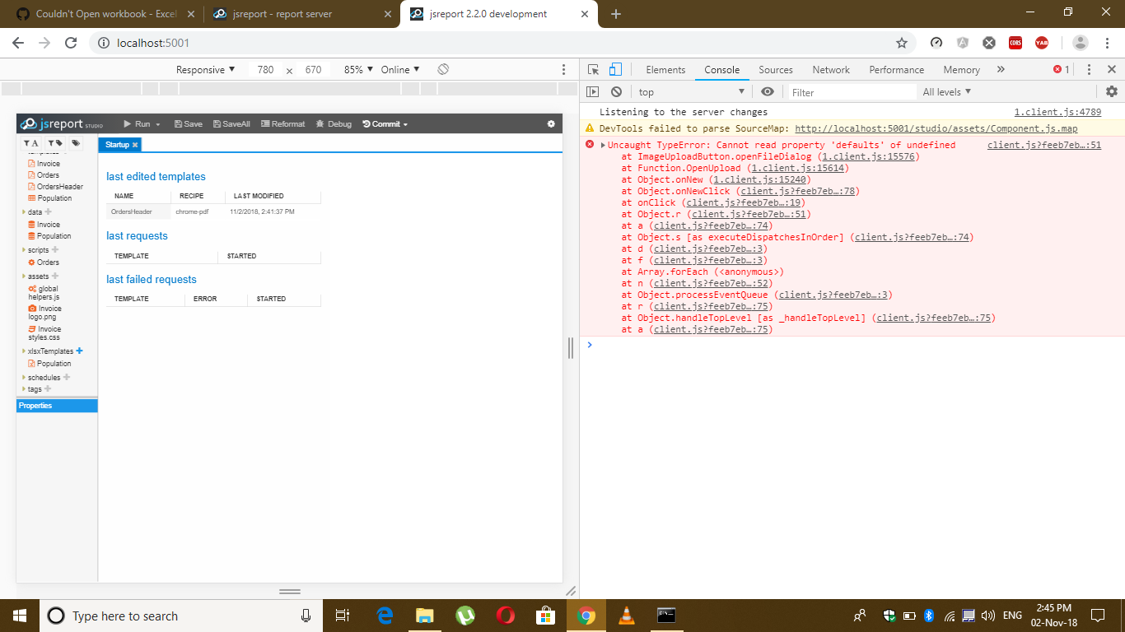Open DevTools clear console icon

(616, 91)
